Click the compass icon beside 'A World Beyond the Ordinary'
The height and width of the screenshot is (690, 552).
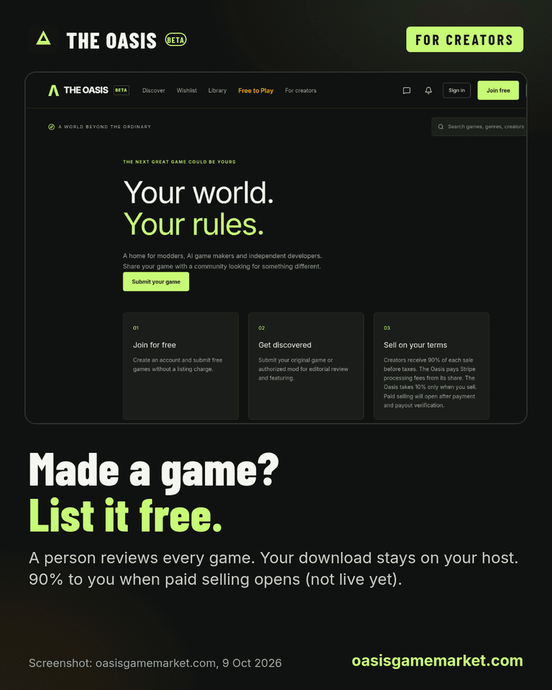(52, 126)
